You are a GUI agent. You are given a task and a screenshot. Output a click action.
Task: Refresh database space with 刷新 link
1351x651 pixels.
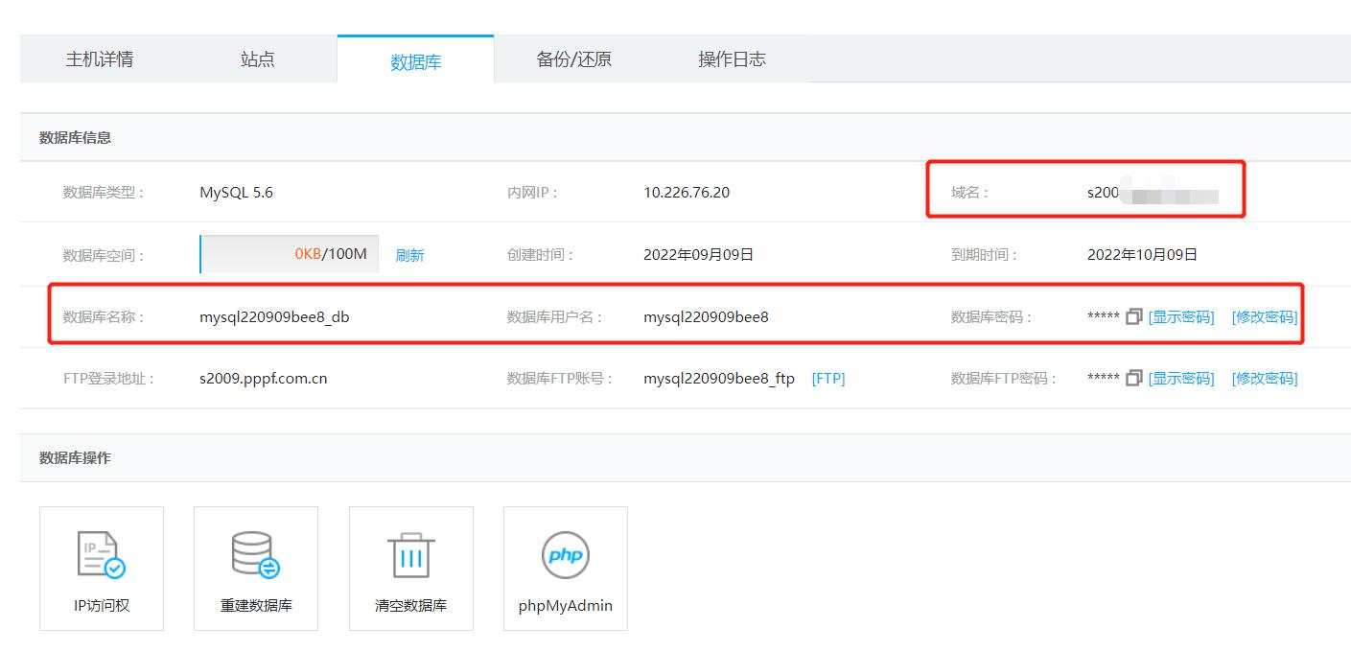409,254
